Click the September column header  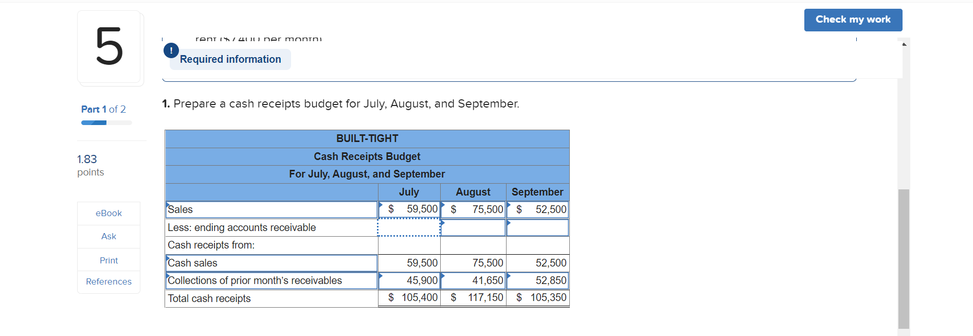[x=538, y=192]
